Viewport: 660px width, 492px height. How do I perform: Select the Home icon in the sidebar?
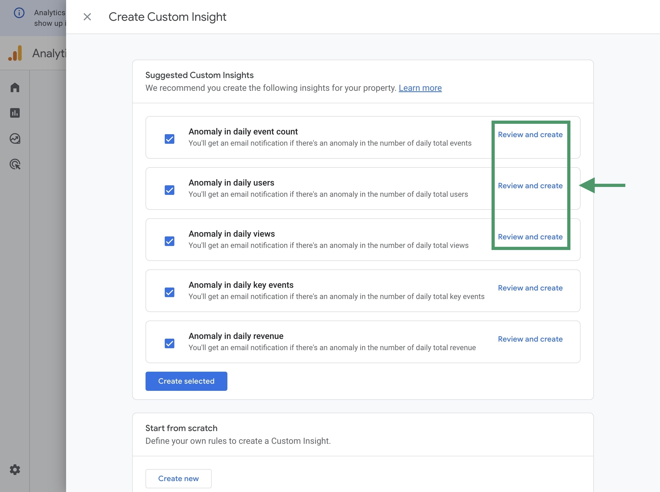15,87
